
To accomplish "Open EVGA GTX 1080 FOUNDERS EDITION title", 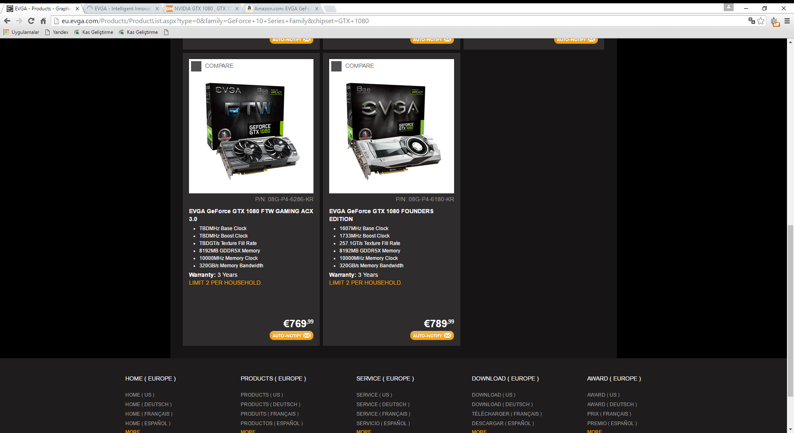I will click(x=381, y=215).
